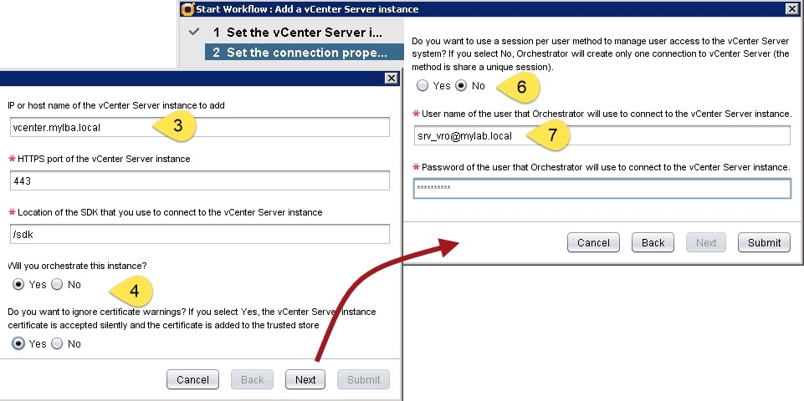Screen dimensions: 804x401
Task: Click the "Start Workflow : Add a vCenter Server instance" title
Action: 307,9
